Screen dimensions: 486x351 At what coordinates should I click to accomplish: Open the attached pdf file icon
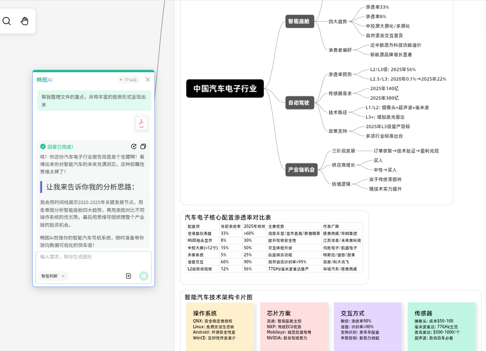pyautogui.click(x=141, y=123)
